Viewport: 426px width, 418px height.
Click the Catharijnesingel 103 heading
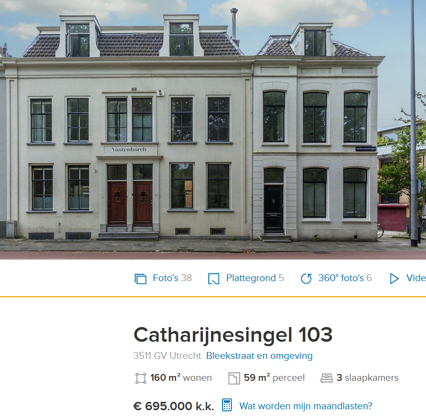pos(233,334)
